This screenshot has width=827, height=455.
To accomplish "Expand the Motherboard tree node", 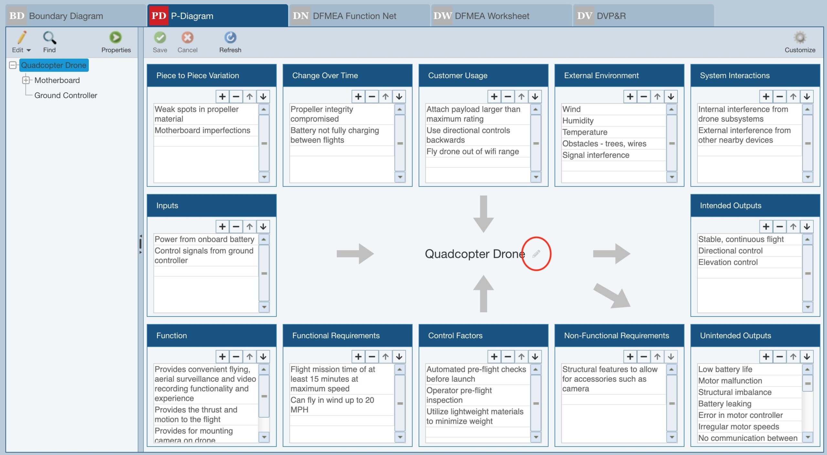I will click(x=26, y=80).
